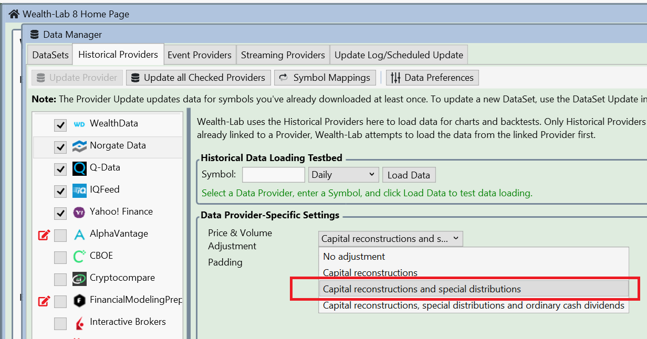Switch to the Event Providers tab

(x=199, y=55)
